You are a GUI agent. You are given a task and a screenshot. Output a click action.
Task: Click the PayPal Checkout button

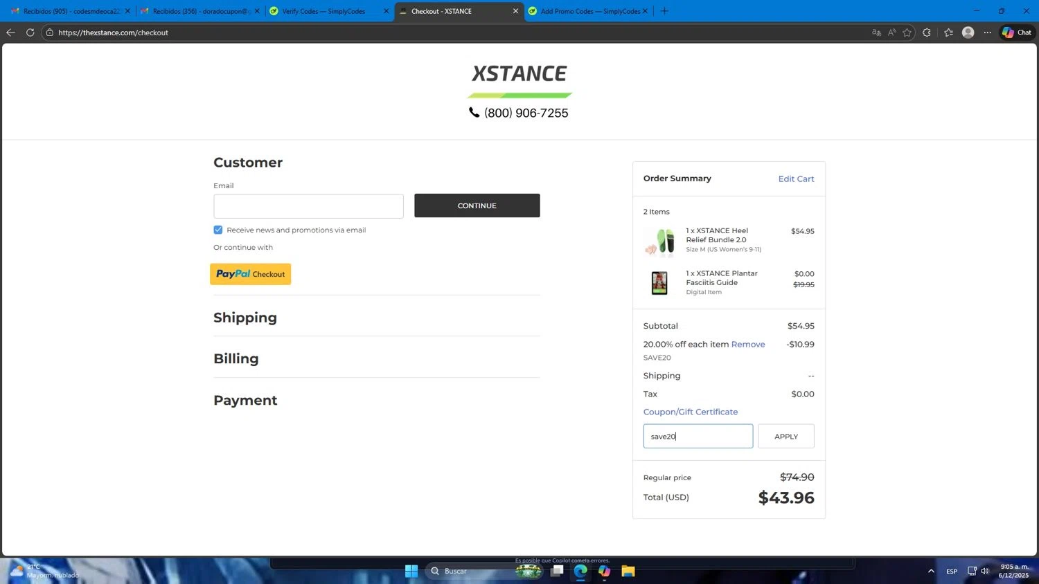pos(251,274)
